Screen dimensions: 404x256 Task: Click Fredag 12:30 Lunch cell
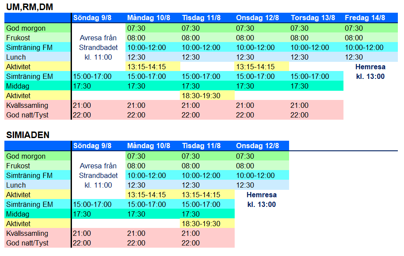pyautogui.click(x=354, y=57)
